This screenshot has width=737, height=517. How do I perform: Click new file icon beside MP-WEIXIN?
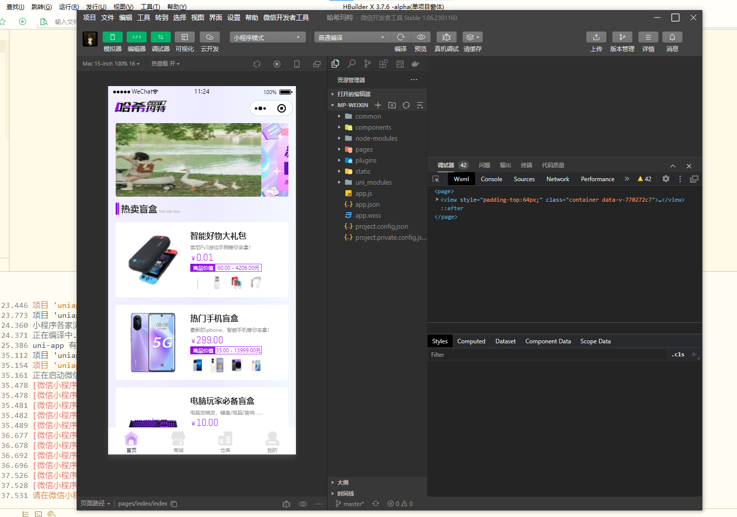pyautogui.click(x=378, y=105)
